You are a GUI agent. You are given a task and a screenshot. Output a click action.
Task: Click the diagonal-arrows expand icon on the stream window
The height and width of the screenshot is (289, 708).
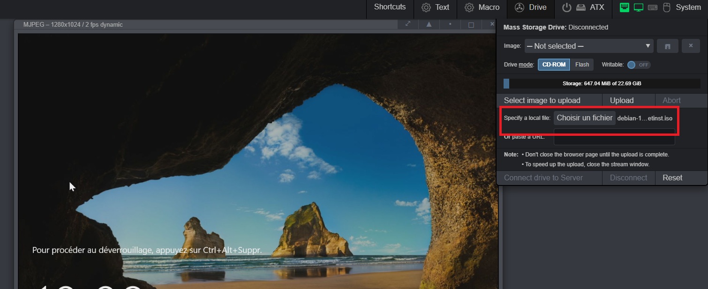pos(408,24)
